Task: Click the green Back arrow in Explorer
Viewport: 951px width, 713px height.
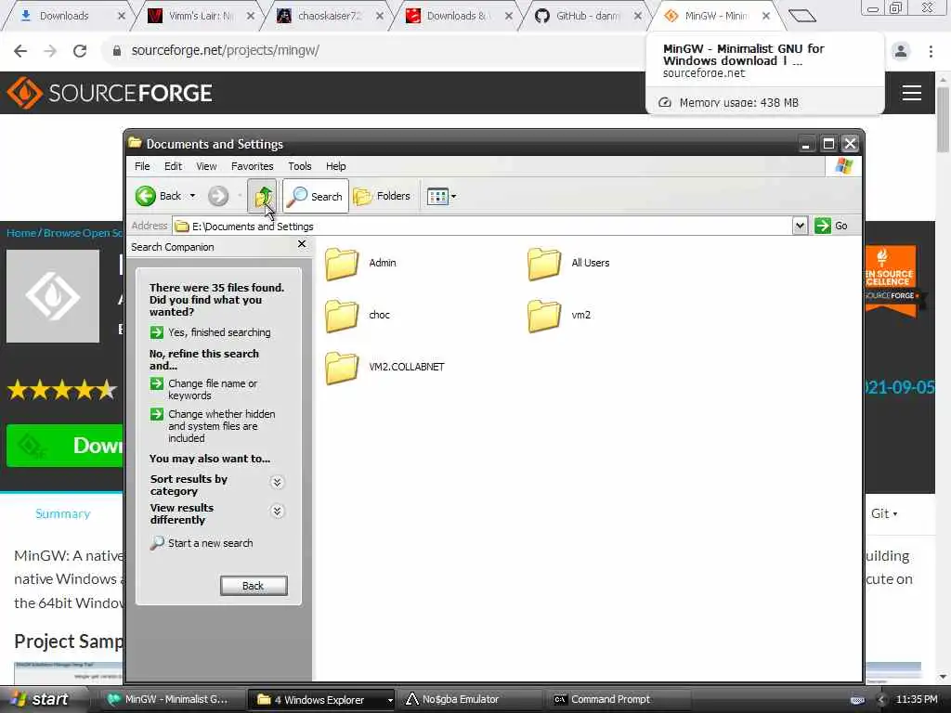Action: pyautogui.click(x=146, y=196)
